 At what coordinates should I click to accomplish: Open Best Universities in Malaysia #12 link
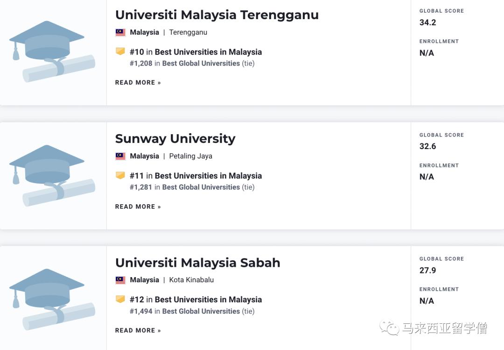tap(208, 300)
